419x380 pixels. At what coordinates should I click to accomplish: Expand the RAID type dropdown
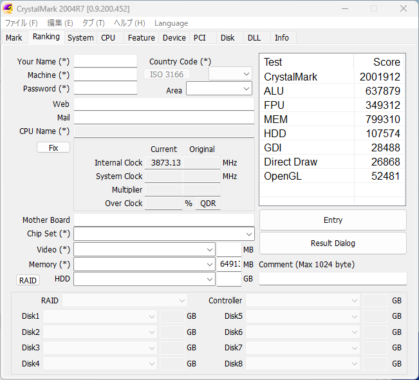click(125, 301)
